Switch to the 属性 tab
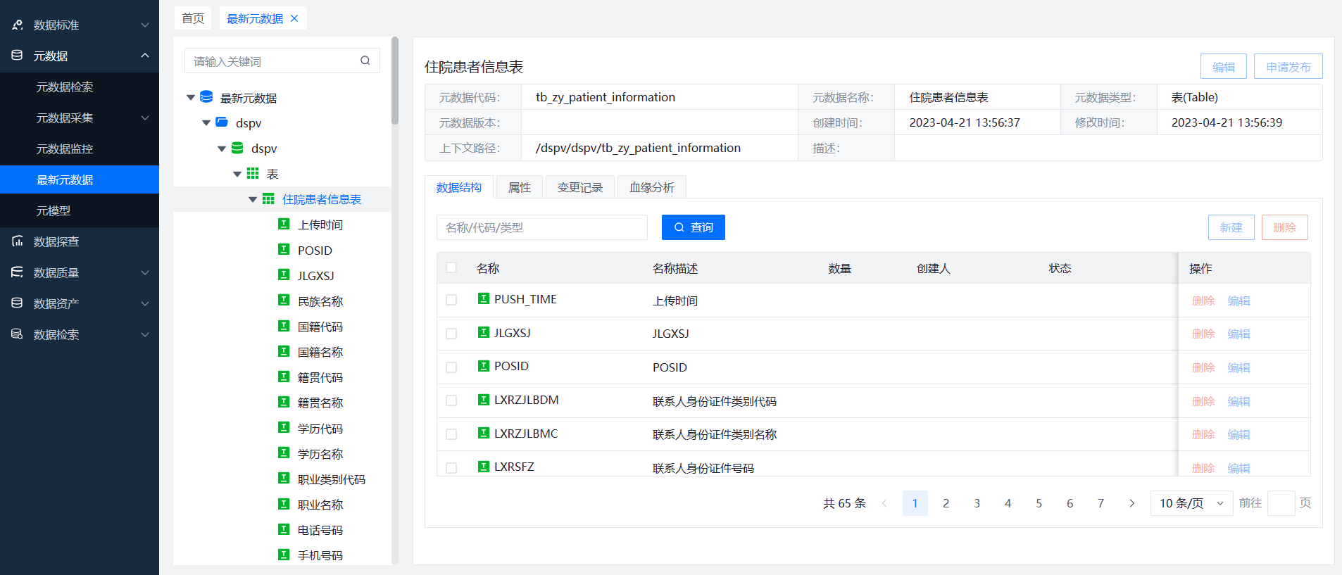This screenshot has width=1342, height=575. 520,187
